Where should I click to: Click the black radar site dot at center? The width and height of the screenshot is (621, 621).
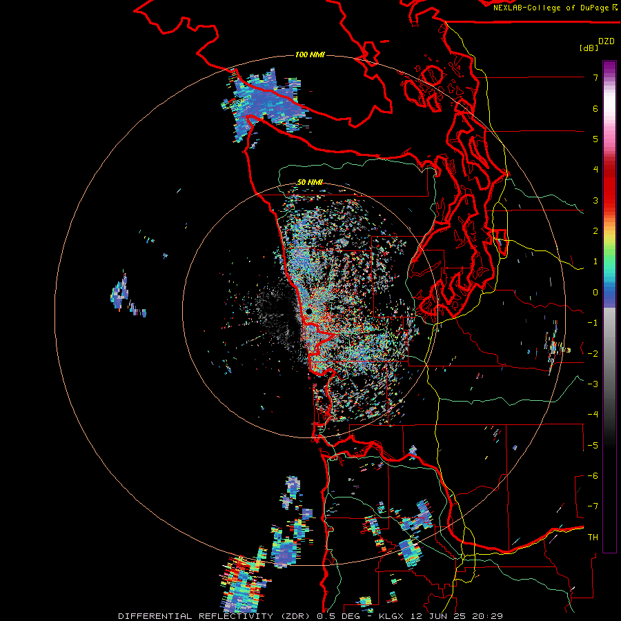coord(308,312)
